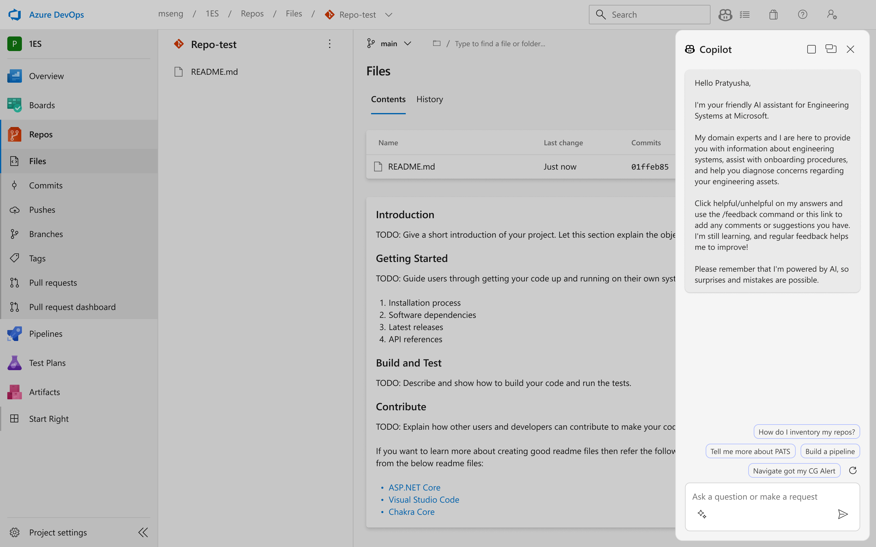Open Repo-test more options menu

pos(329,44)
